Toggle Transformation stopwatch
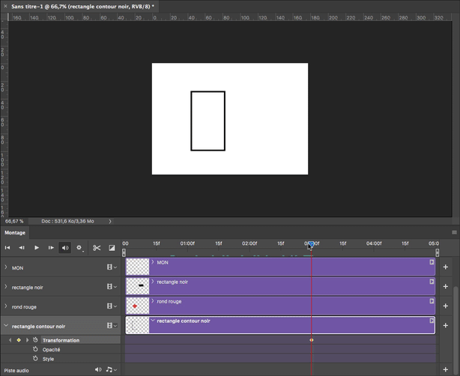This screenshot has width=460, height=376. [35, 340]
